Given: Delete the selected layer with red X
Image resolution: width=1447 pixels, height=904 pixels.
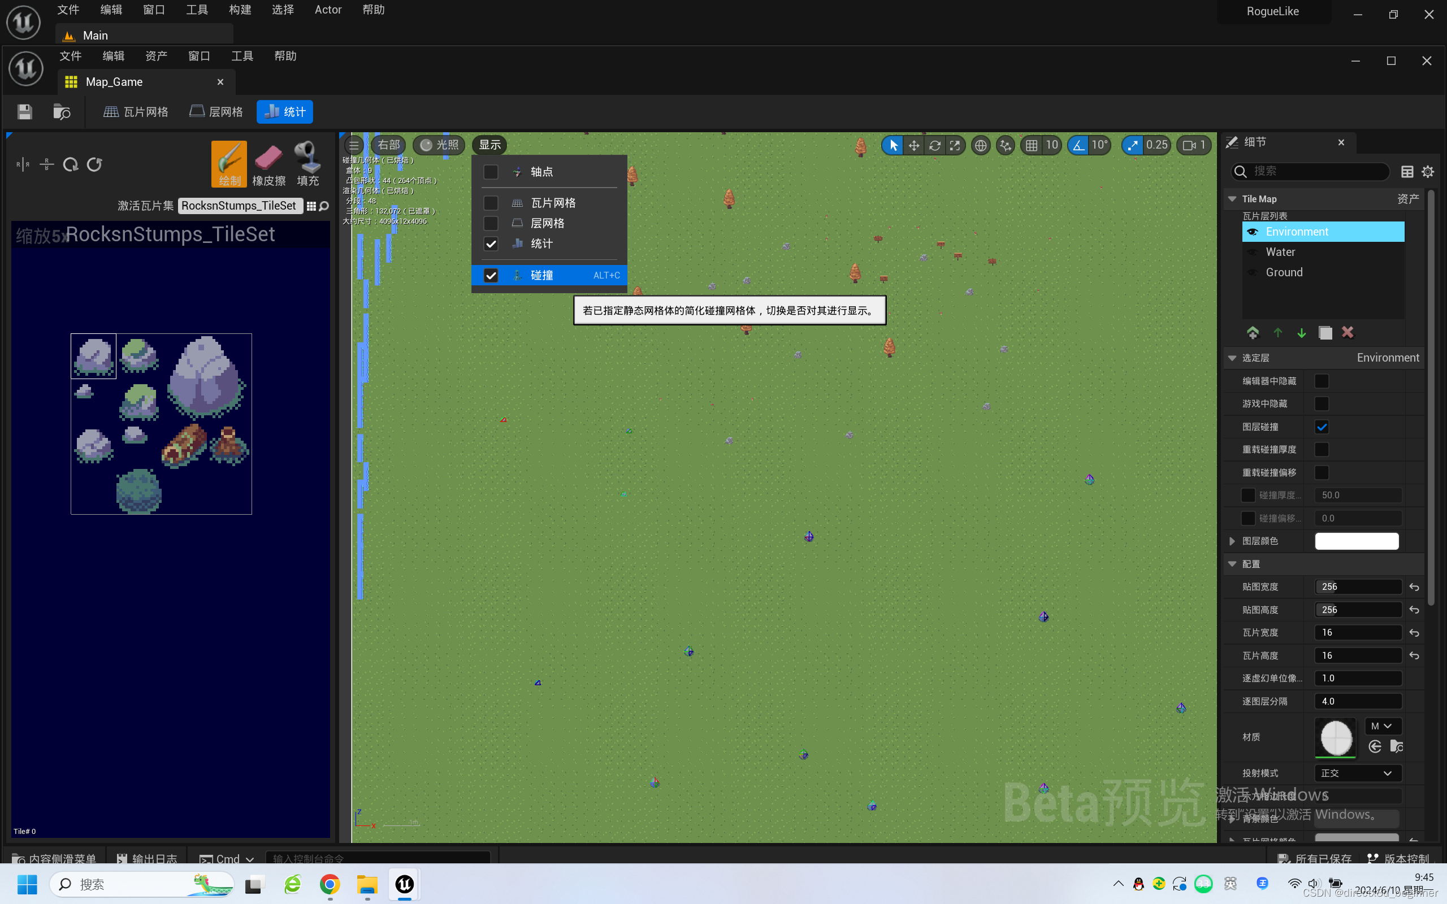Looking at the screenshot, I should click(x=1347, y=332).
